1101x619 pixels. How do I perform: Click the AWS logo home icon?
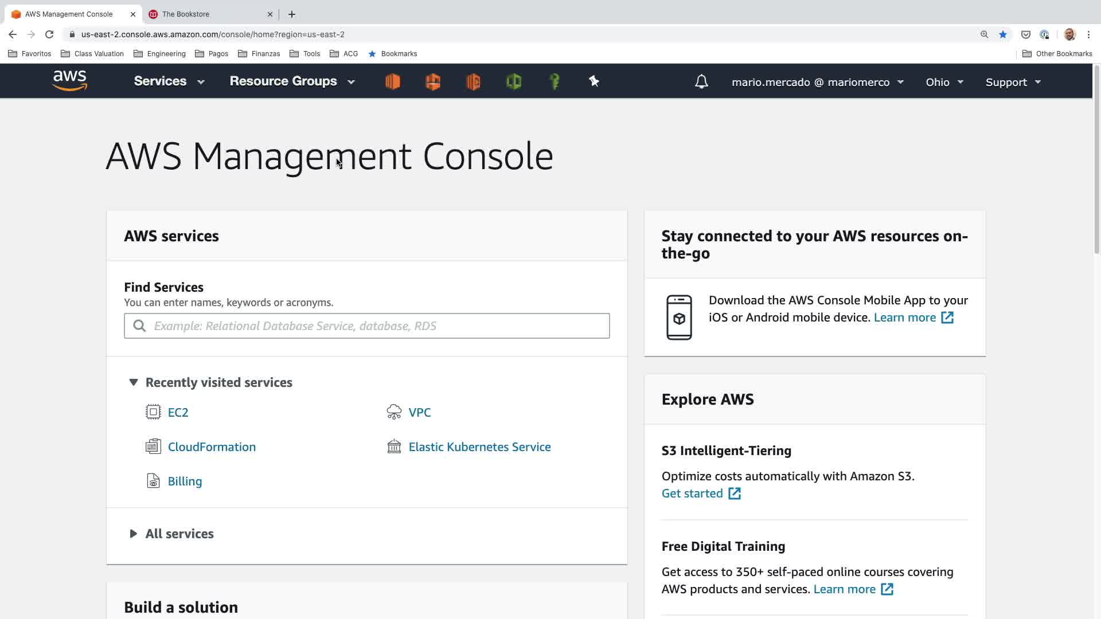coord(70,81)
